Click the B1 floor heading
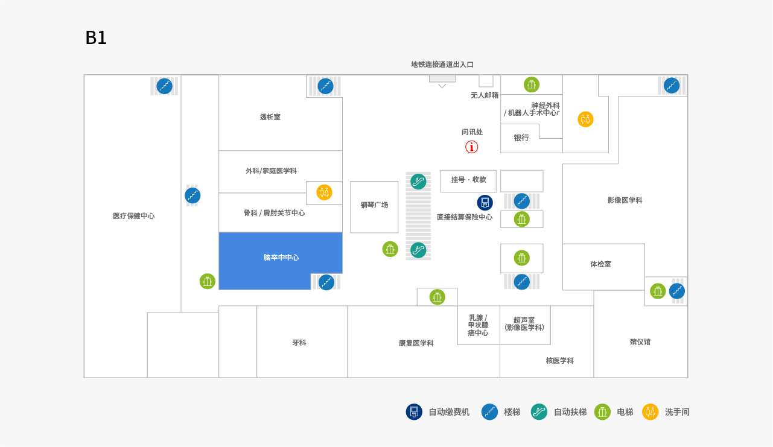The image size is (773, 447). click(x=96, y=38)
